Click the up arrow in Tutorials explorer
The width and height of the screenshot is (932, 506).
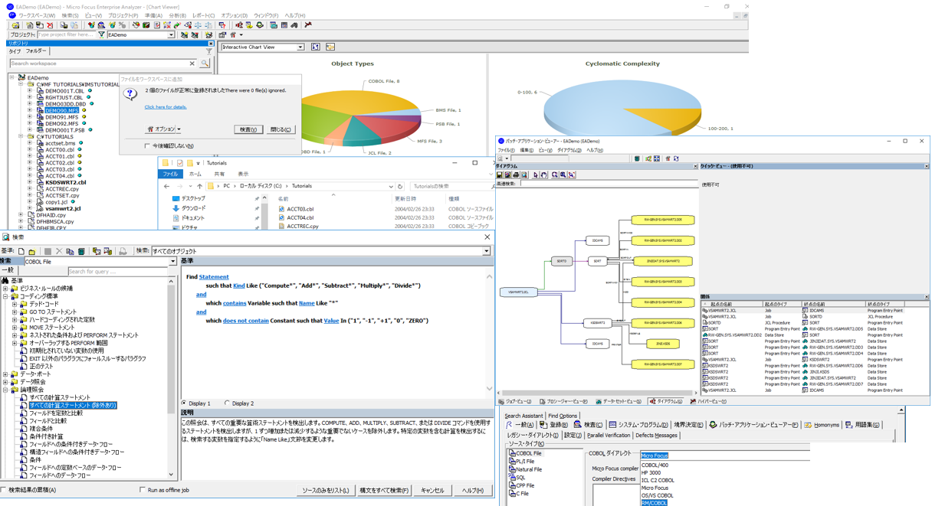pyautogui.click(x=200, y=186)
